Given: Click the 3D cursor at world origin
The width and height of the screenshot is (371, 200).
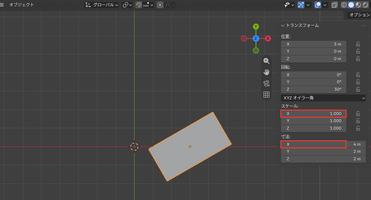Looking at the screenshot, I should [x=135, y=147].
